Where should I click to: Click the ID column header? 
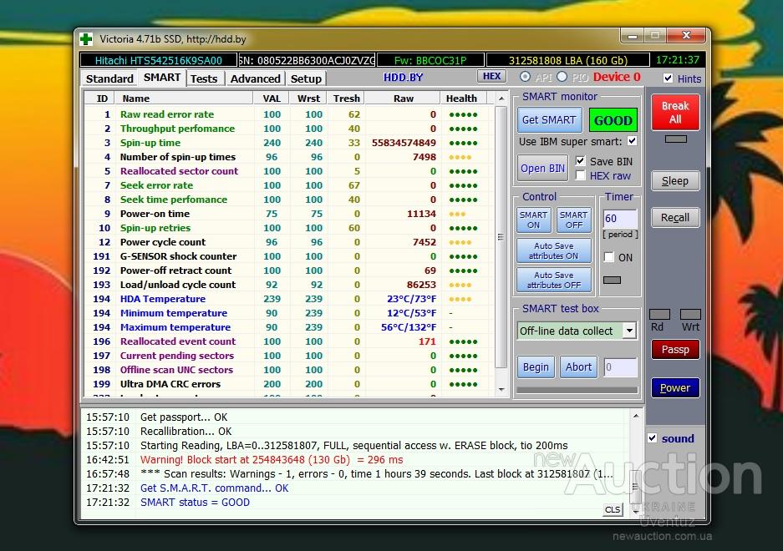click(102, 99)
